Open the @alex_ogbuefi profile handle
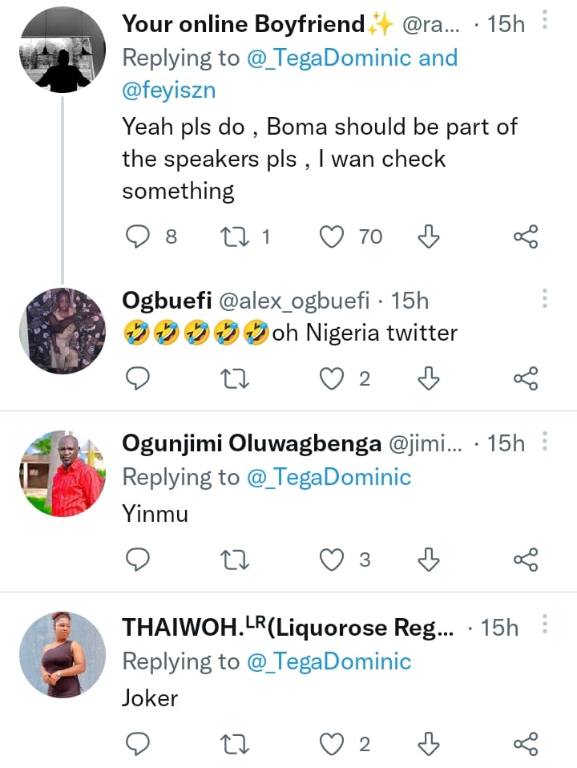 (293, 301)
